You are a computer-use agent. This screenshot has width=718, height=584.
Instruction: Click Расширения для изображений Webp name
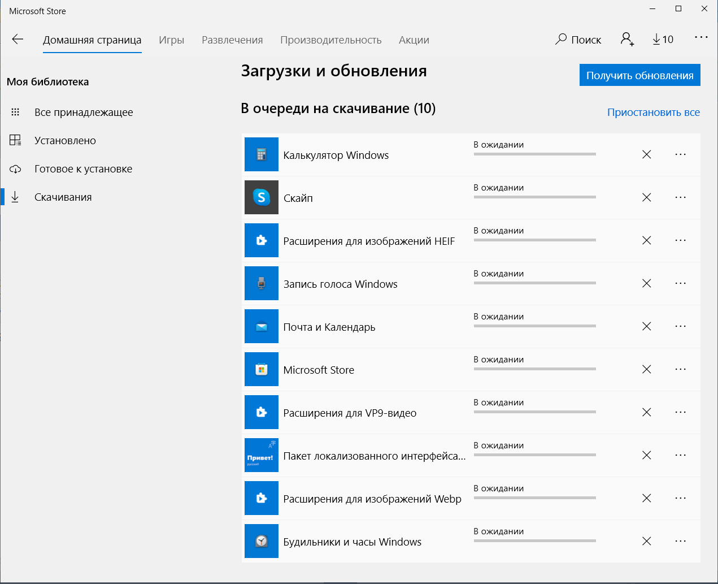(372, 499)
